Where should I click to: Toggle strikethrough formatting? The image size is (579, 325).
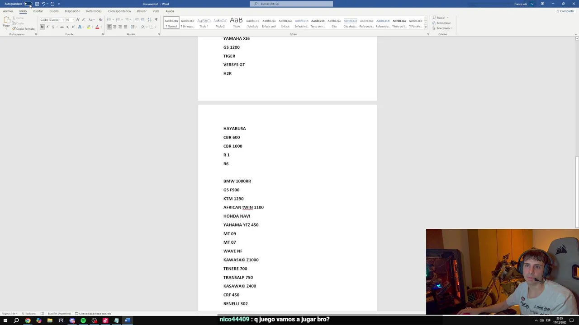pyautogui.click(x=62, y=27)
